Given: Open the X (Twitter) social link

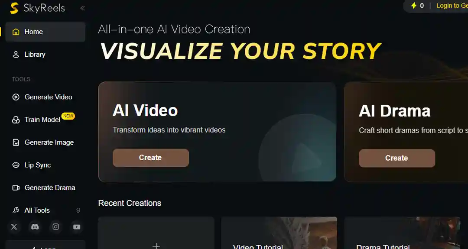Looking at the screenshot, I should pyautogui.click(x=14, y=227).
